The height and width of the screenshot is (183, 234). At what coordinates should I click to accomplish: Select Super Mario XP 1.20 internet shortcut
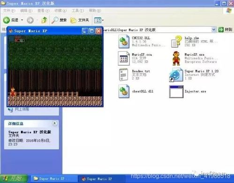[176, 75]
